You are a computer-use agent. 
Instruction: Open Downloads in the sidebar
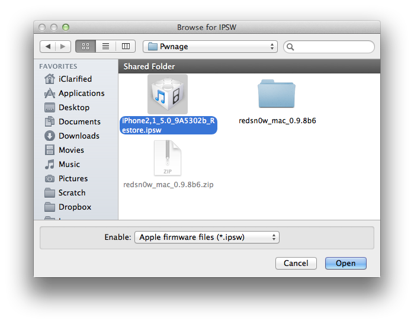pos(72,136)
